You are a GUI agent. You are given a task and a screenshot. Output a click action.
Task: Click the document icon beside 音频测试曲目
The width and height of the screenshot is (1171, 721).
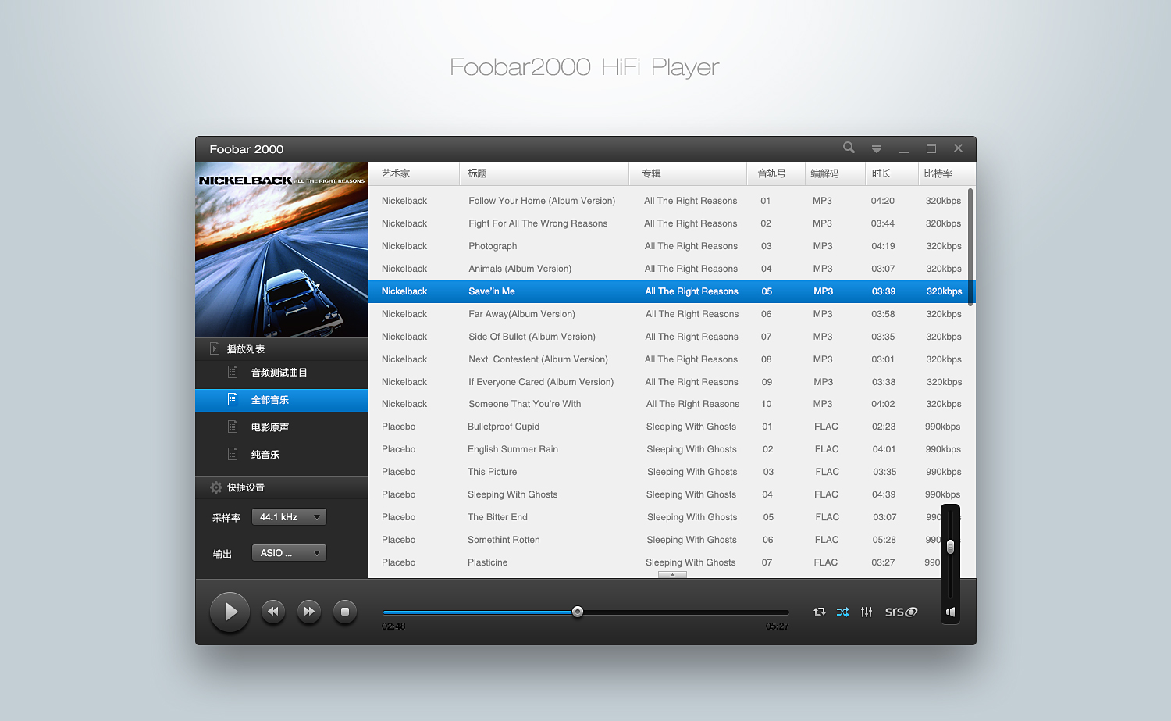232,372
